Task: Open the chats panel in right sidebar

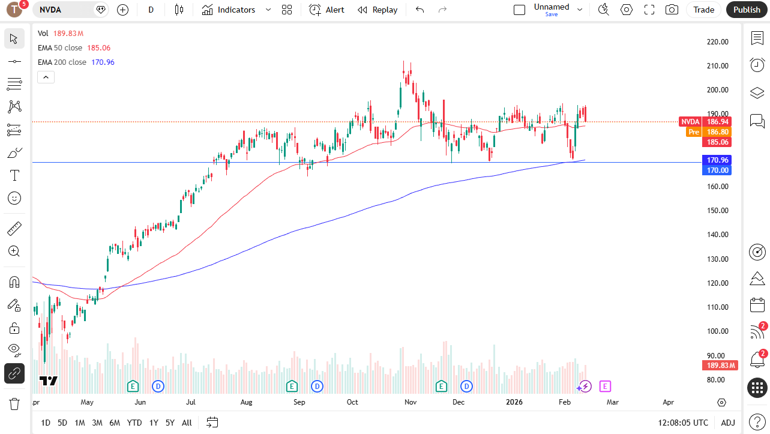Action: [x=757, y=121]
